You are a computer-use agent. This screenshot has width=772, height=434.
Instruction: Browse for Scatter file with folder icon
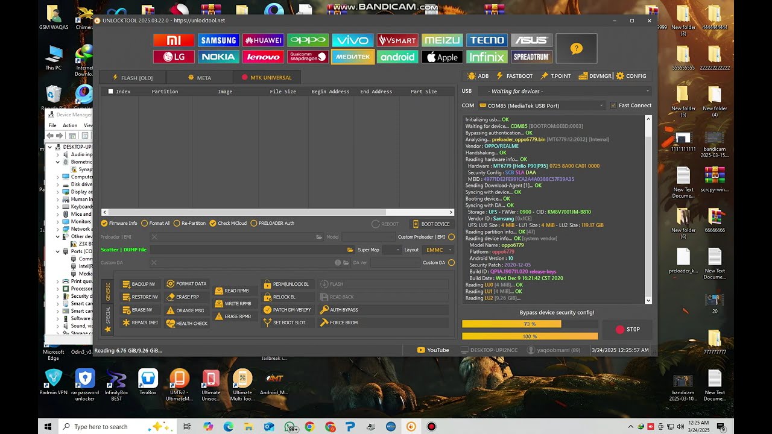pyautogui.click(x=350, y=250)
